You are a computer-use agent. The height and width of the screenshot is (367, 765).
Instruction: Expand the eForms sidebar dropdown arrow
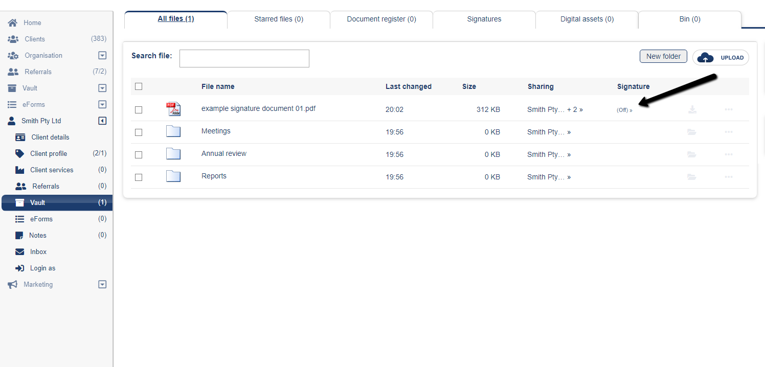point(102,104)
